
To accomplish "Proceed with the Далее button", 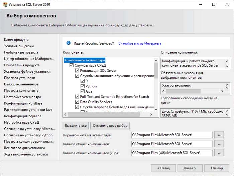I will pyautogui.click(x=190, y=168).
